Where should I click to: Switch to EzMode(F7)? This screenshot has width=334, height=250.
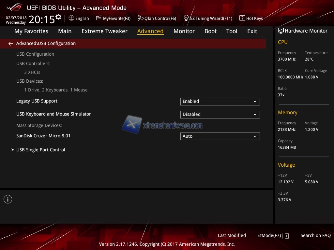point(273,236)
